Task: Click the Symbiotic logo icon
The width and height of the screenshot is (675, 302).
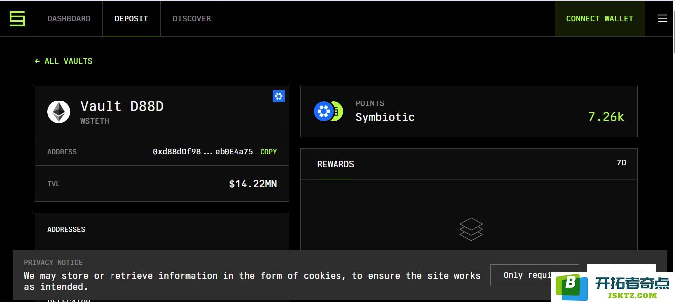Action: tap(17, 18)
